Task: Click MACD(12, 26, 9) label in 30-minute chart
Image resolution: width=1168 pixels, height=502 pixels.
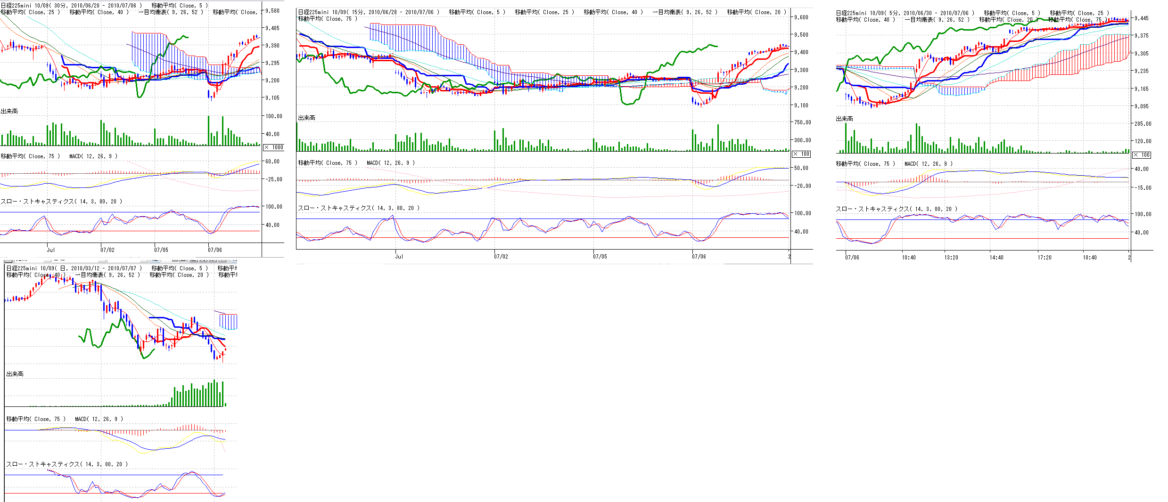Action: (x=93, y=156)
